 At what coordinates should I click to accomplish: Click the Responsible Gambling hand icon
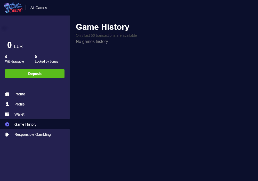[7, 134]
